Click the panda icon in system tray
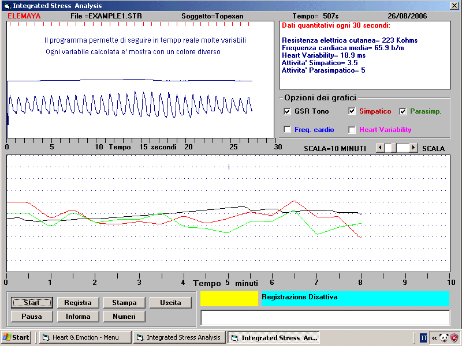 click(444, 337)
